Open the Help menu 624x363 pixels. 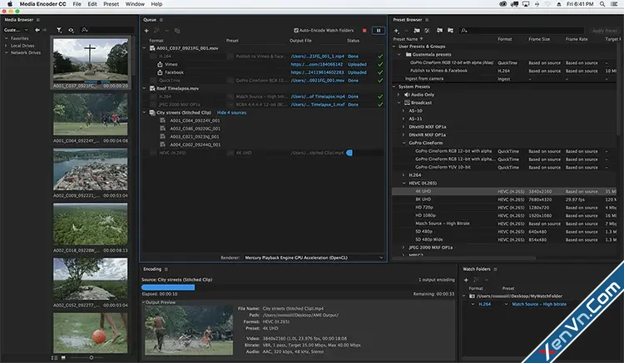156,4
